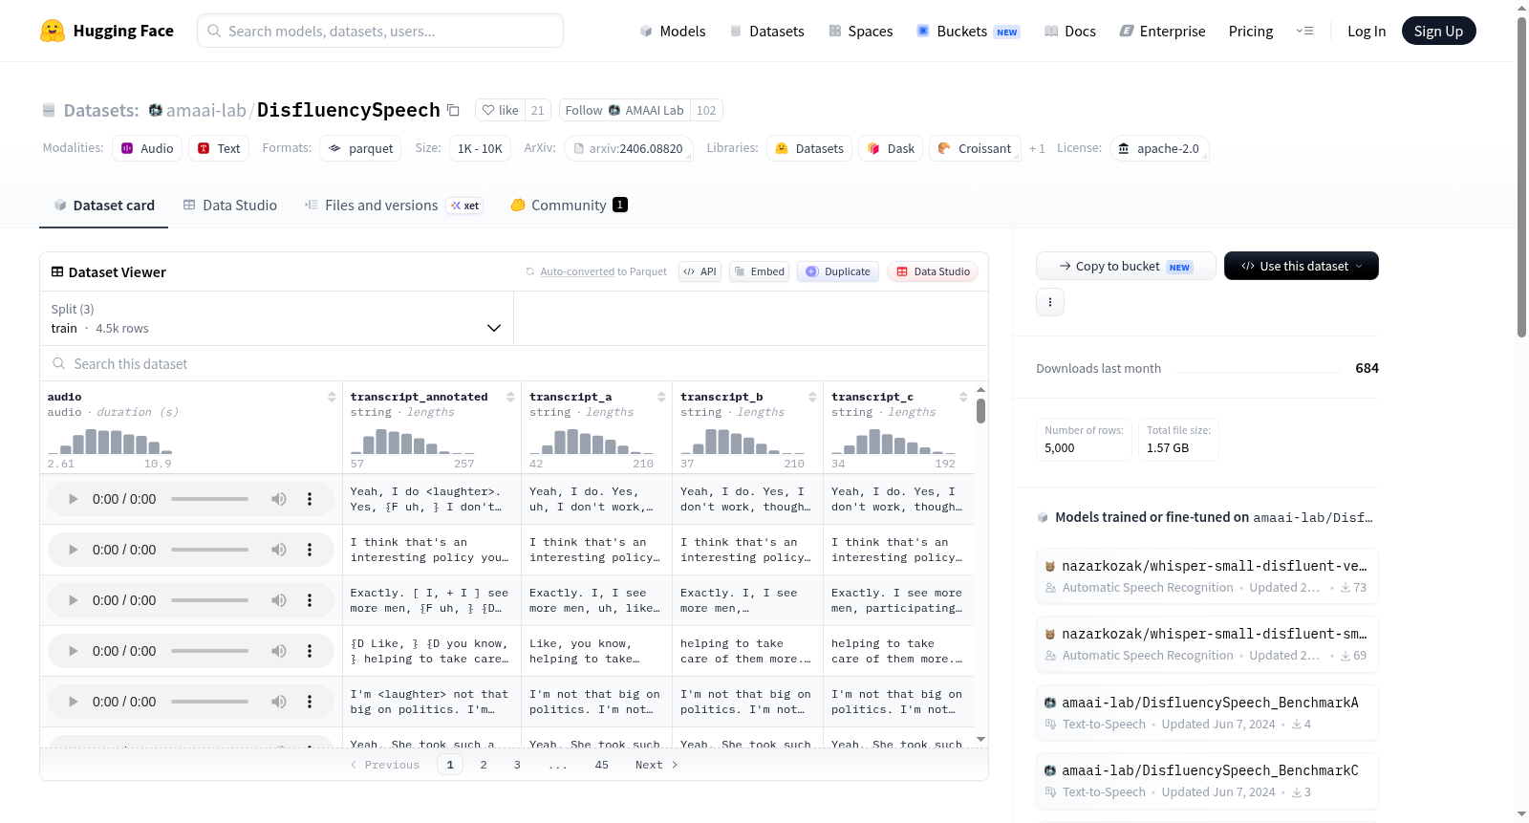Like this dataset

click(500, 110)
